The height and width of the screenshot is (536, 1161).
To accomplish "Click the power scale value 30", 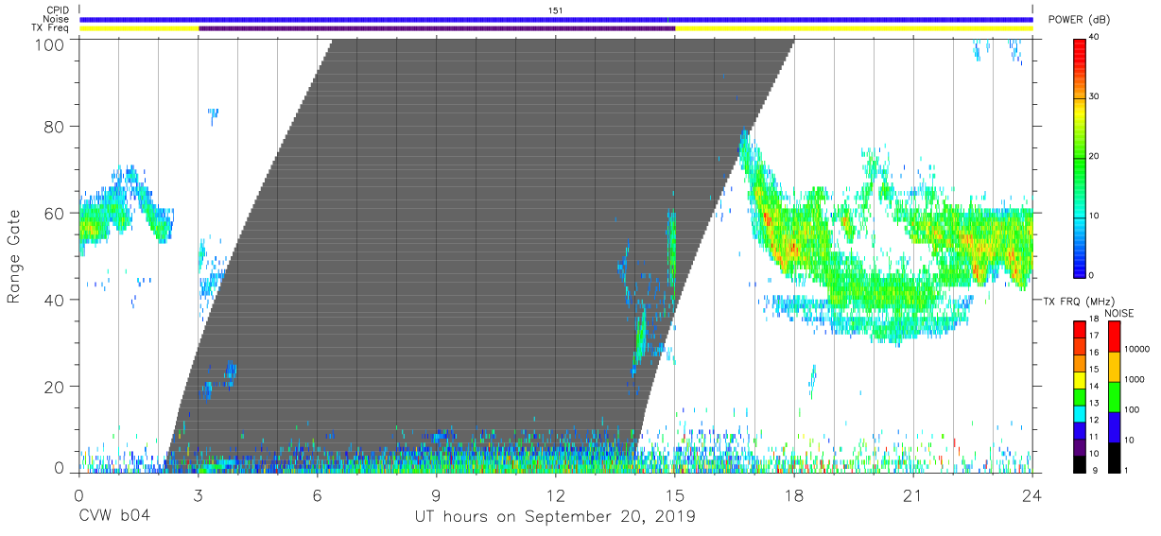I will tap(1095, 96).
